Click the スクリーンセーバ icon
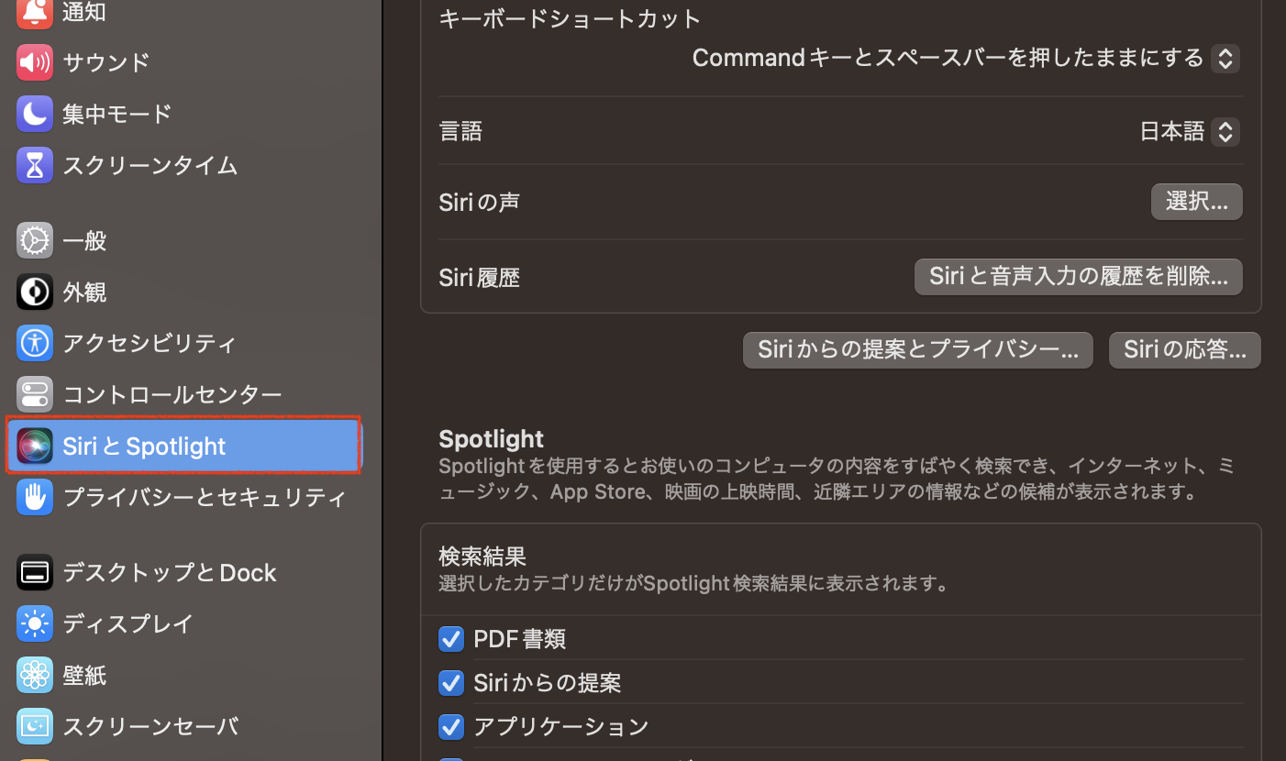Screen dimensions: 1286x761 35,727
